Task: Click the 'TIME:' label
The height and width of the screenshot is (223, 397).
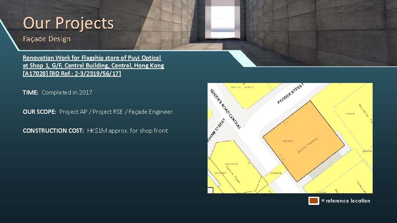Action: pyautogui.click(x=31, y=93)
